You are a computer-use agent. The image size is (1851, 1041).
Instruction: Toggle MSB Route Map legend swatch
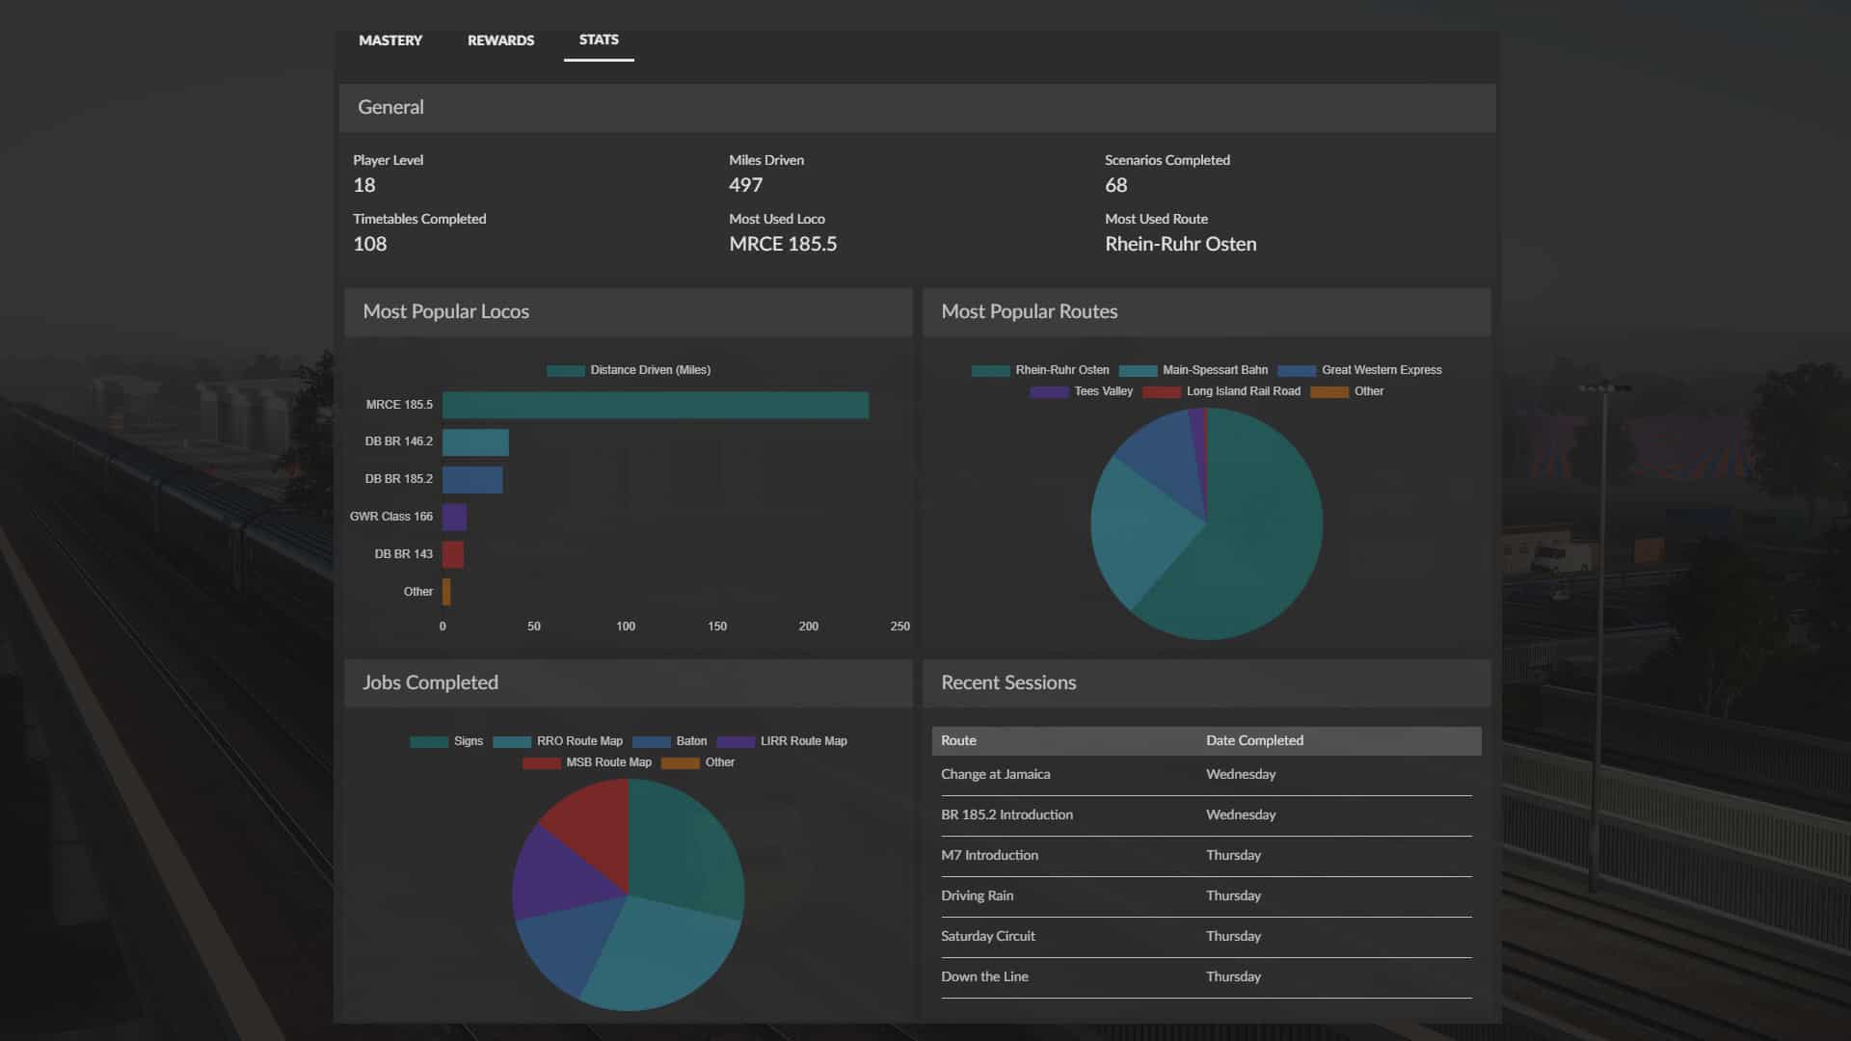(x=542, y=762)
